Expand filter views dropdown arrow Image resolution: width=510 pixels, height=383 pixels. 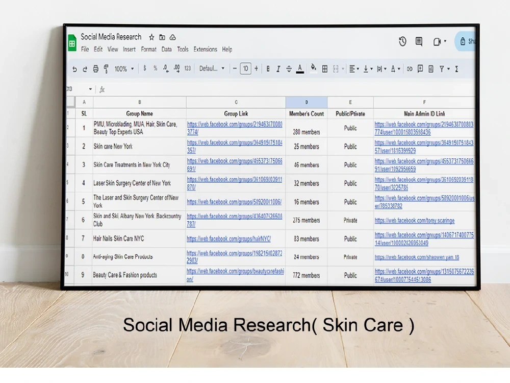(448, 69)
